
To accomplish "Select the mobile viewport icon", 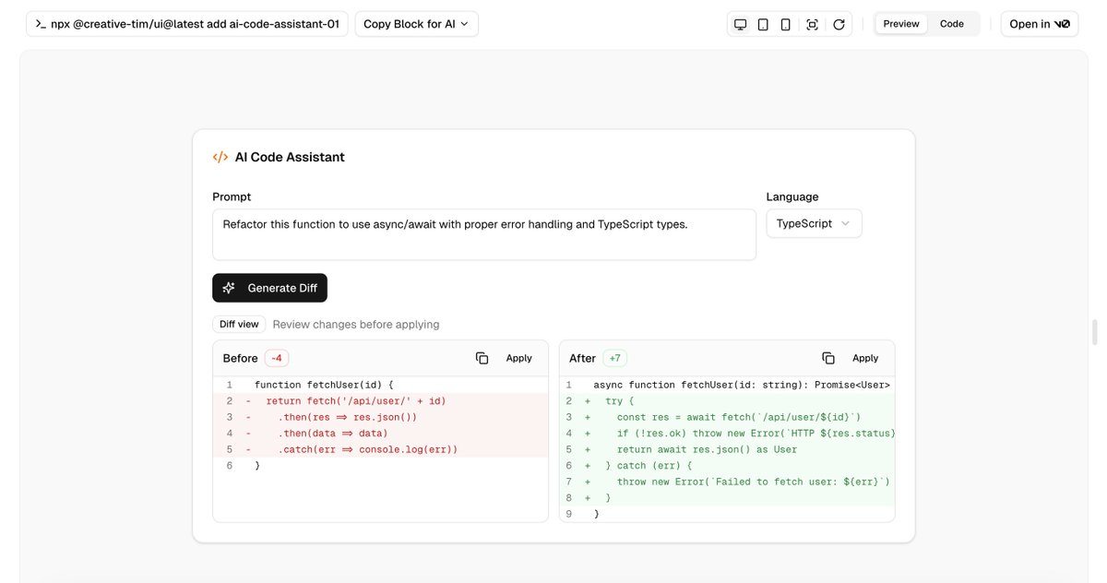I will coord(785,24).
